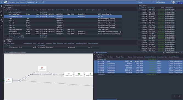Select the CD Inc Pension Trust portfolio row

(x=63, y=17)
